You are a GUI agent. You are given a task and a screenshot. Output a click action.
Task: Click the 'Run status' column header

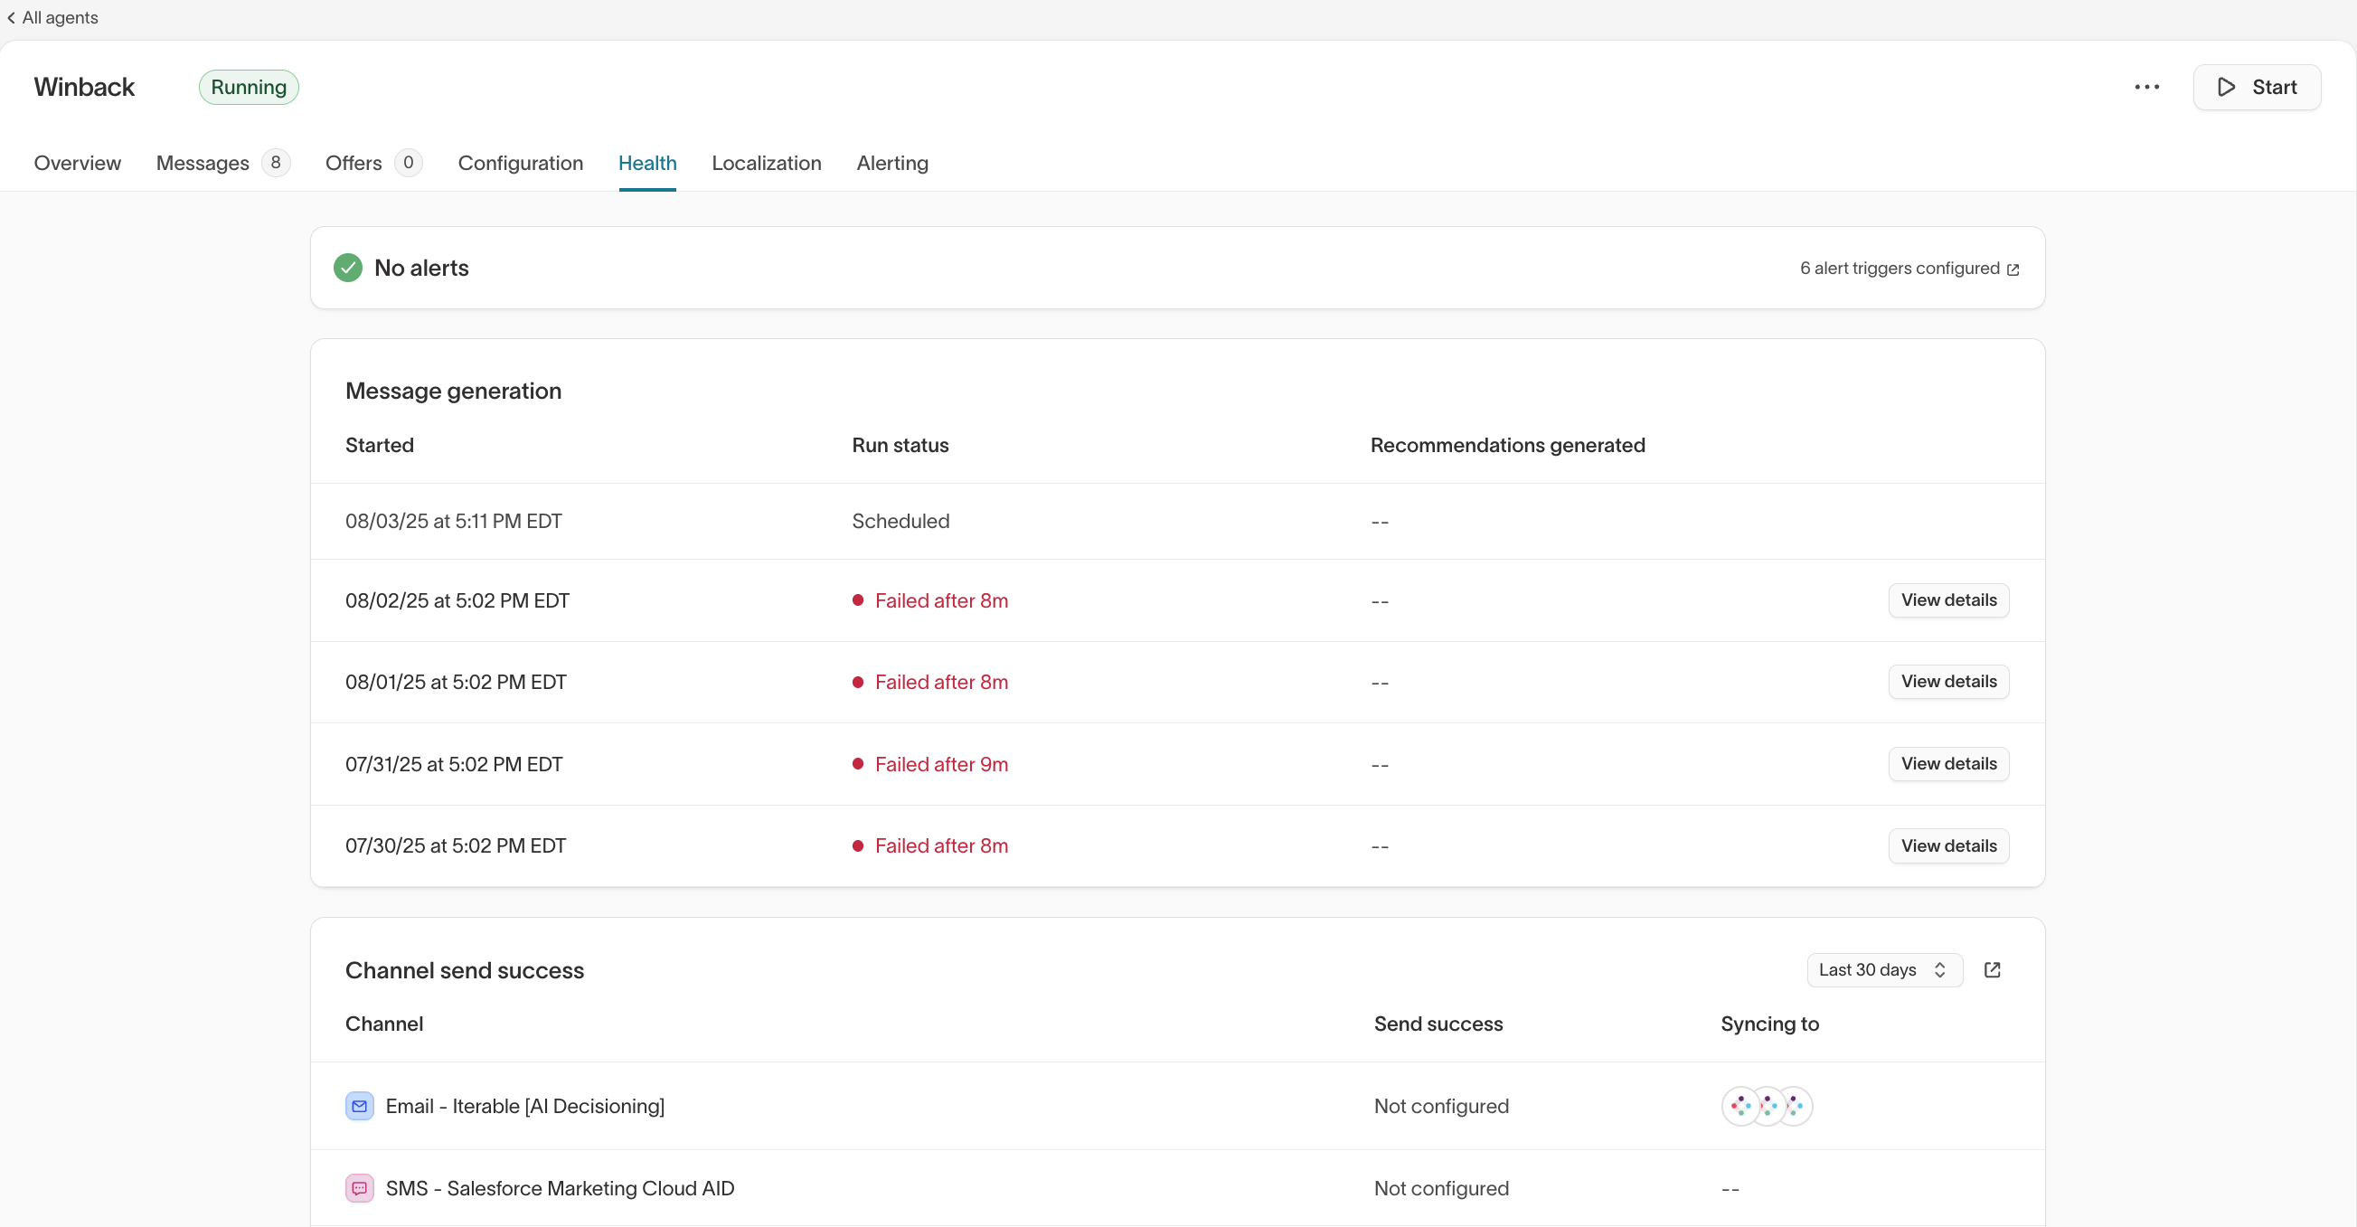(900, 445)
